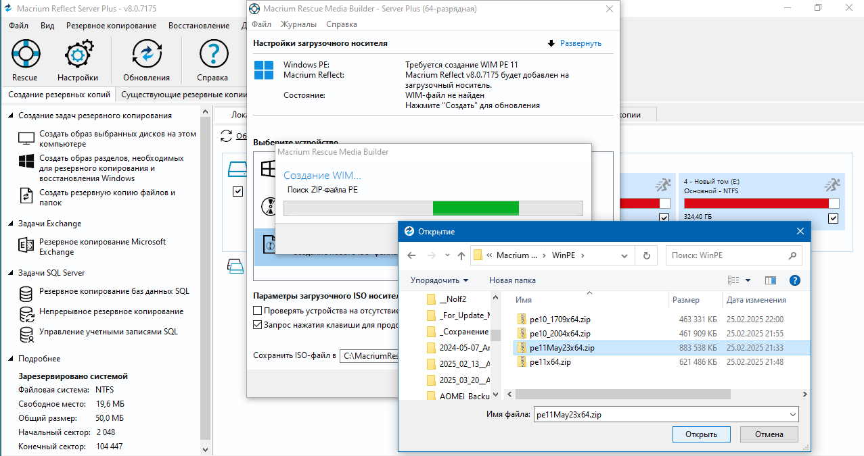
Task: Open Восстановление menu in Macrium Reflect
Action: pyautogui.click(x=199, y=26)
